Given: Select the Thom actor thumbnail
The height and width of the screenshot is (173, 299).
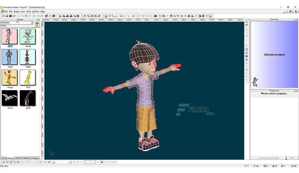Looking at the screenshot, I should tap(28, 78).
